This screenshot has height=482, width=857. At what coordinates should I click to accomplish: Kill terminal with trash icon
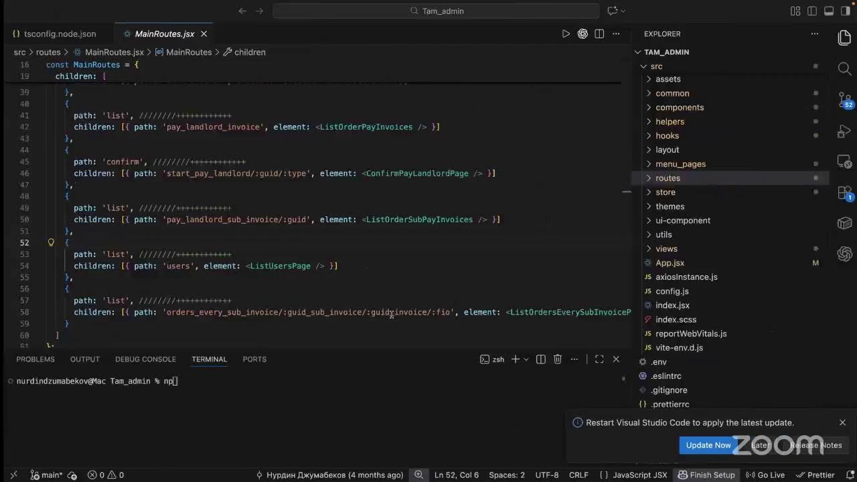558,359
